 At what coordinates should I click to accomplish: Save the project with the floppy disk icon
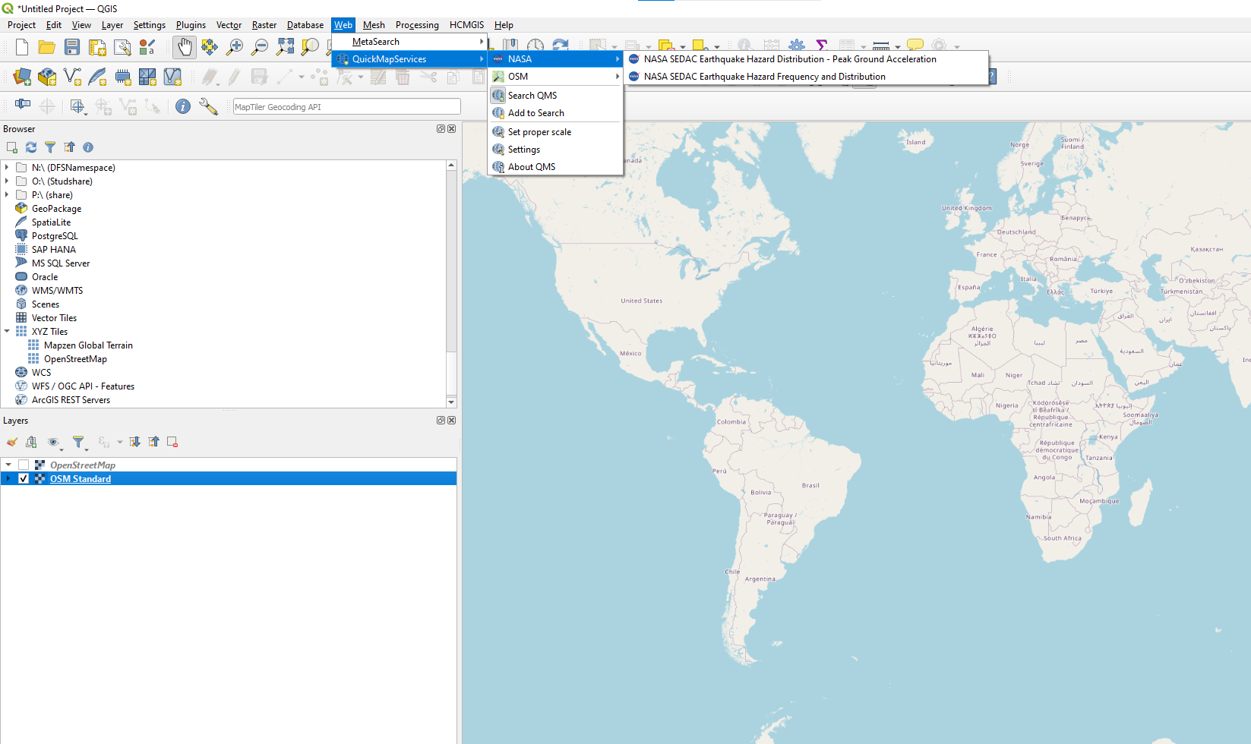[x=72, y=47]
